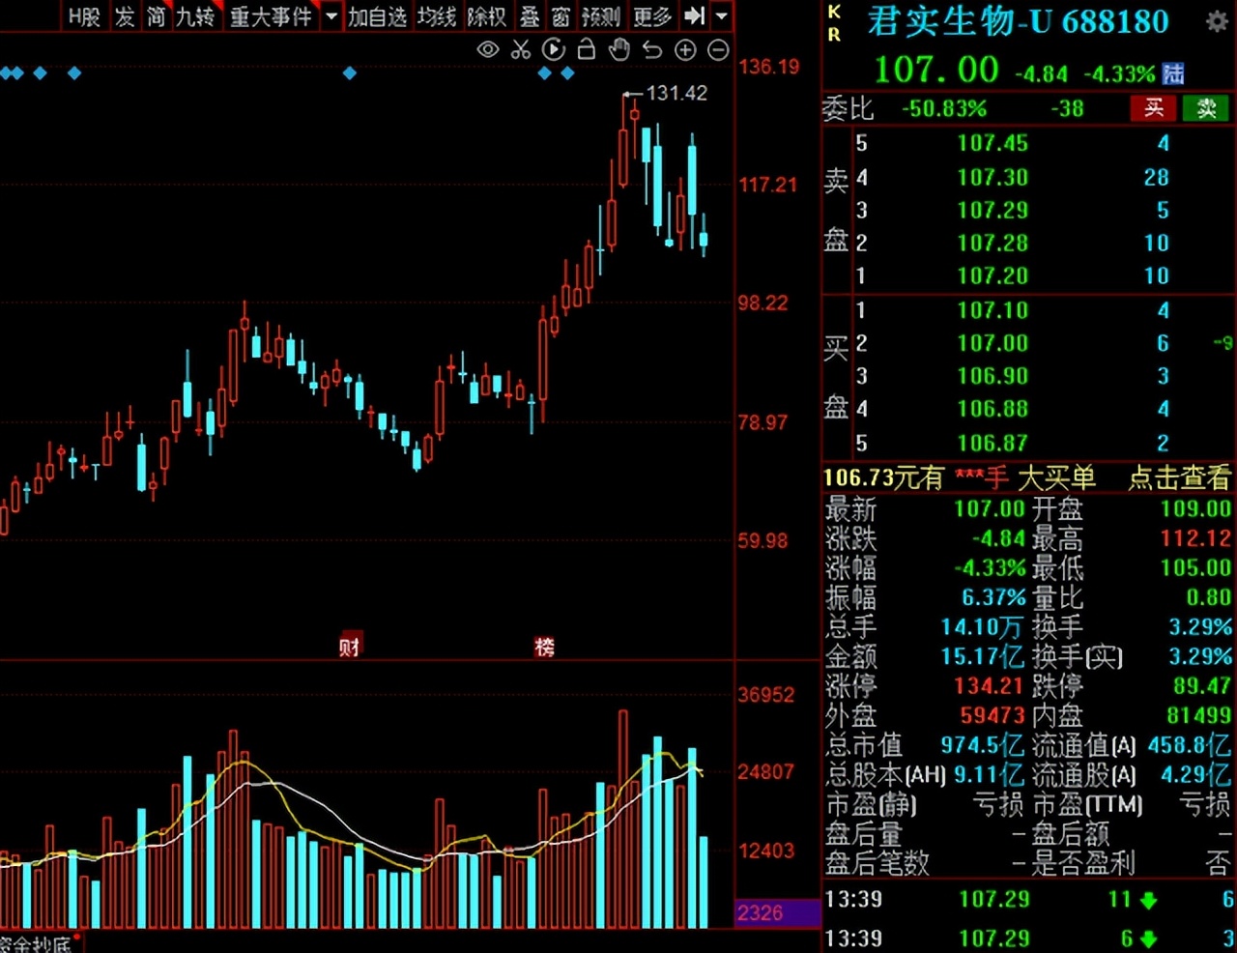
Task: Select buy level 5 price 106.87
Action: tap(992, 444)
